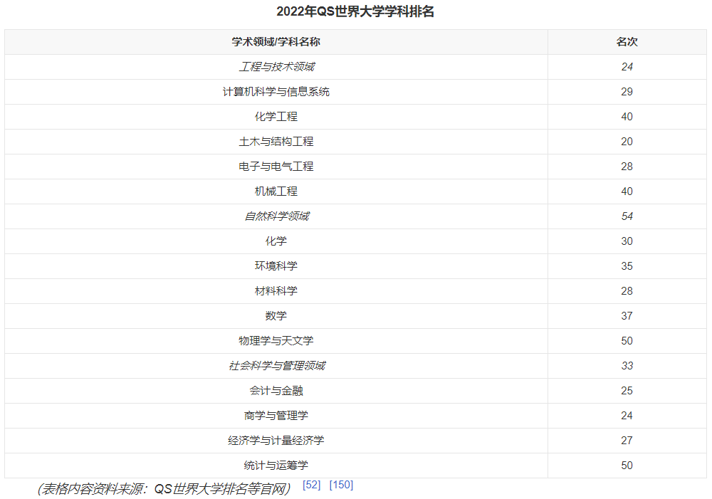The height and width of the screenshot is (499, 712).
Task: Click rank 27 for 经济学与计量经济学
Action: pyautogui.click(x=627, y=441)
